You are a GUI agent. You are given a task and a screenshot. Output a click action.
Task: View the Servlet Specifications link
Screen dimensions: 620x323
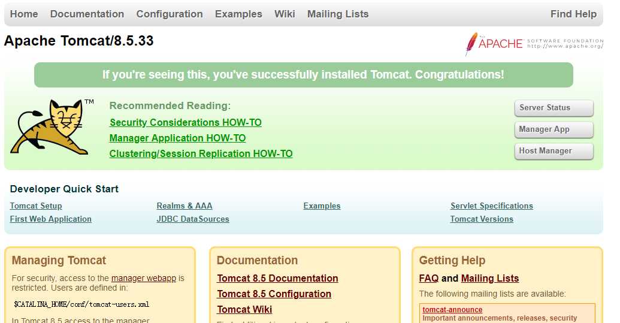pyautogui.click(x=491, y=206)
